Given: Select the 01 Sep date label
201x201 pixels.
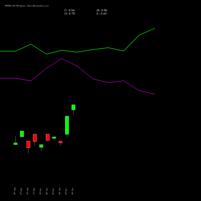Looking at the screenshot, I should (40, 191).
